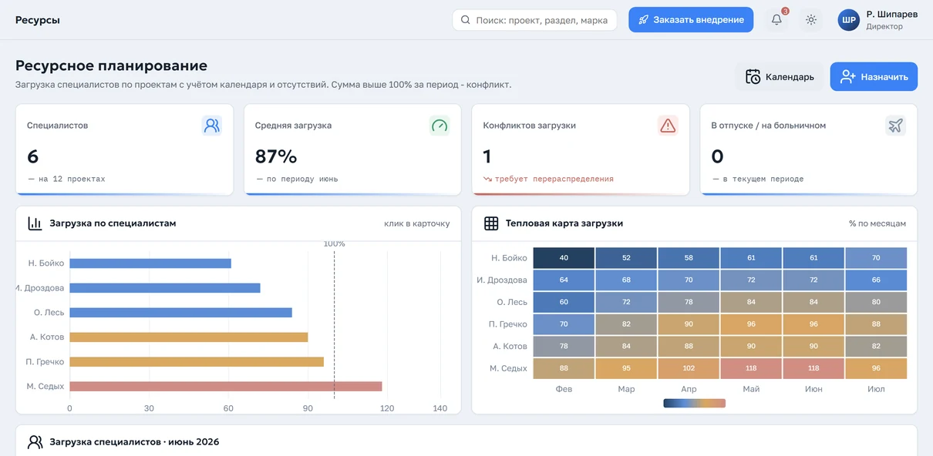Open the ШР user avatar
The image size is (933, 456).
click(x=848, y=20)
